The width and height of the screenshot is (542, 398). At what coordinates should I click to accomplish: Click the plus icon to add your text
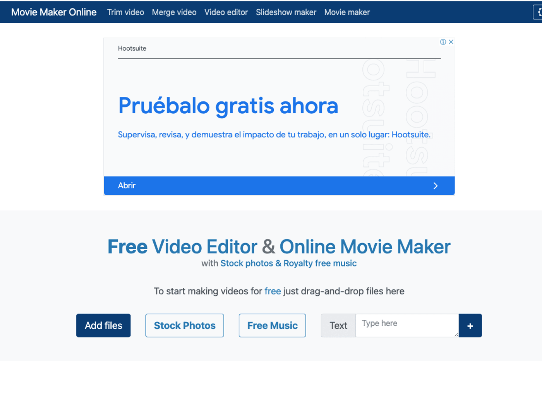470,325
